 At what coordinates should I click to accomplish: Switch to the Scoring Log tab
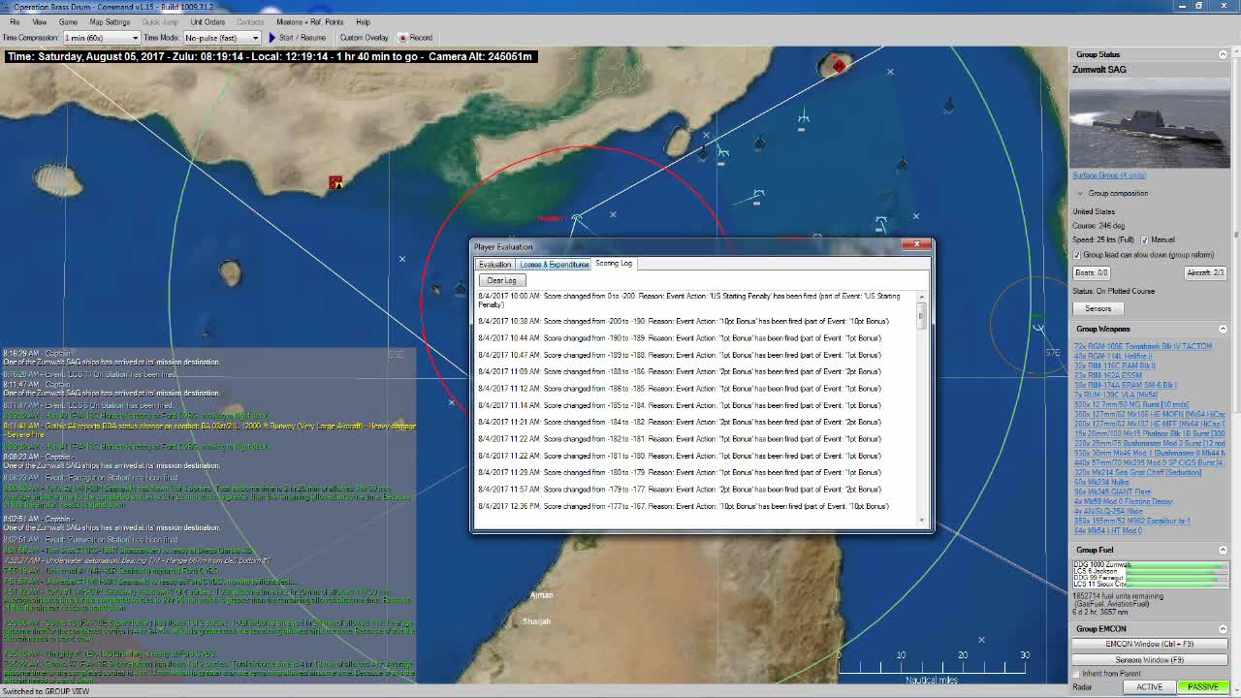614,264
